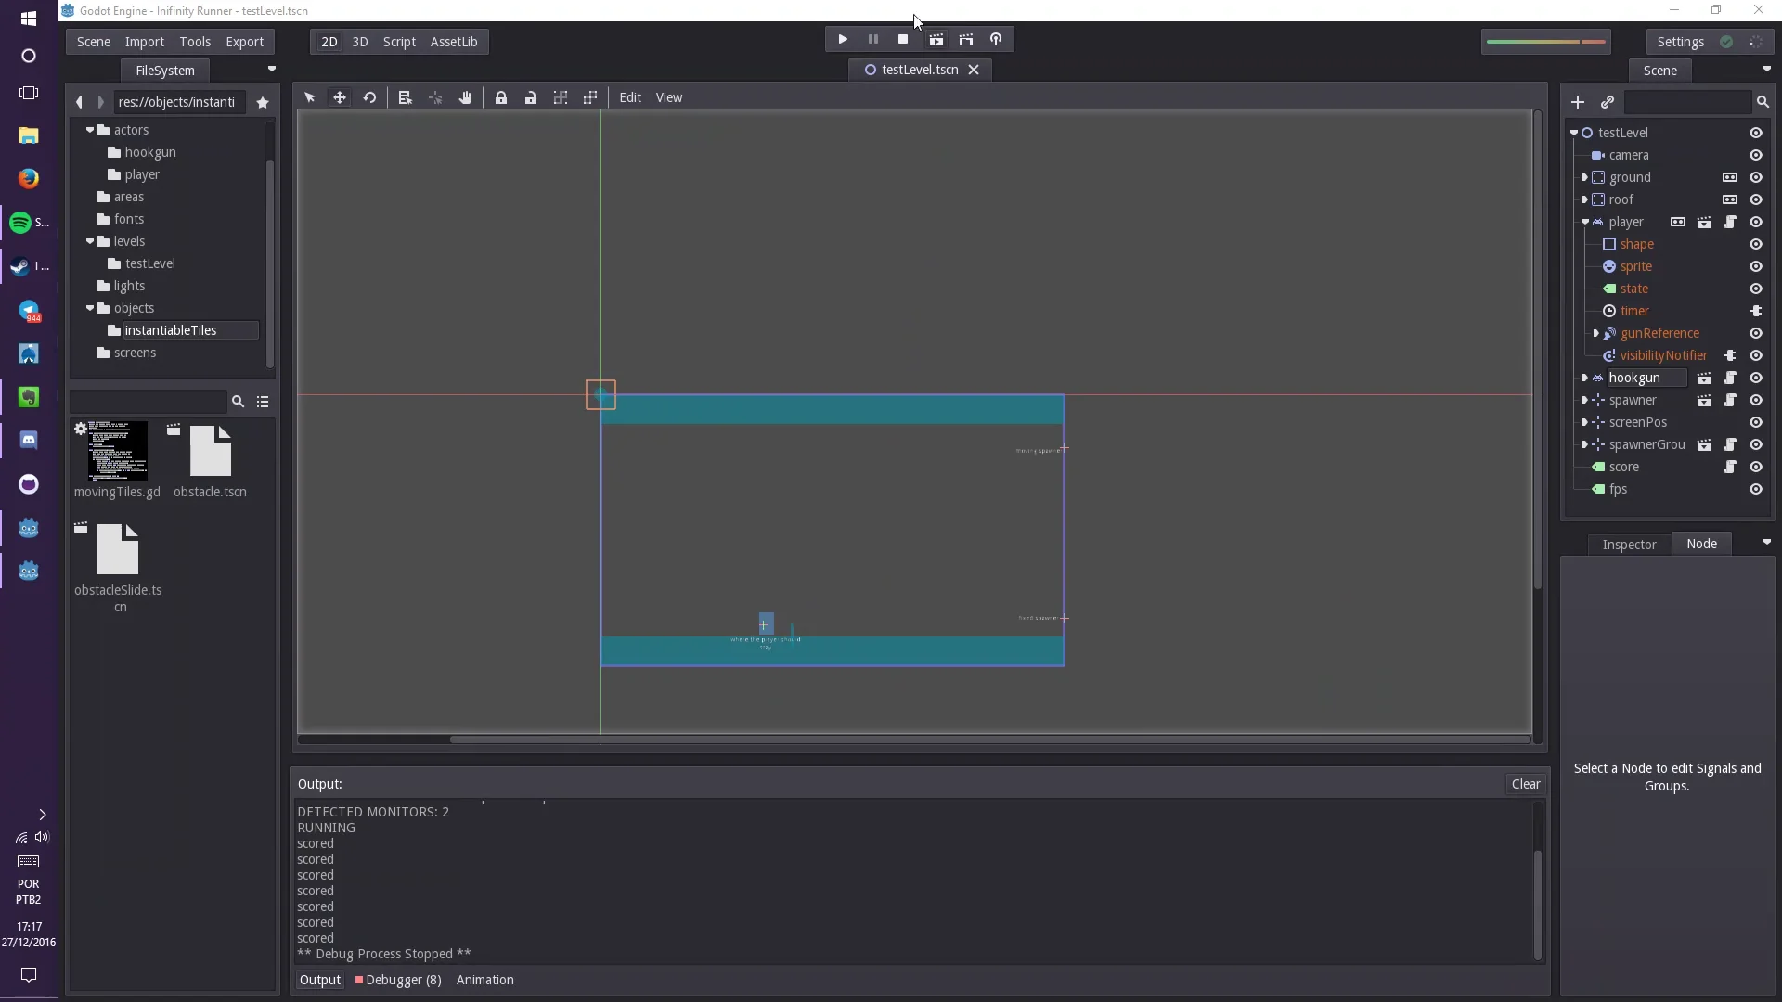Collapse the actors folder
The width and height of the screenshot is (1782, 1002).
click(x=90, y=130)
